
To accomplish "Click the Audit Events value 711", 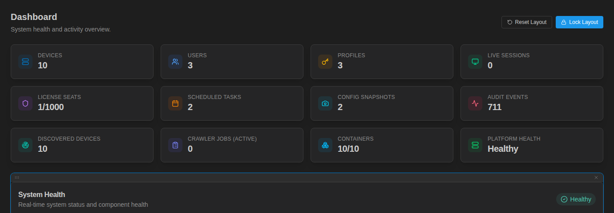I will click(494, 107).
